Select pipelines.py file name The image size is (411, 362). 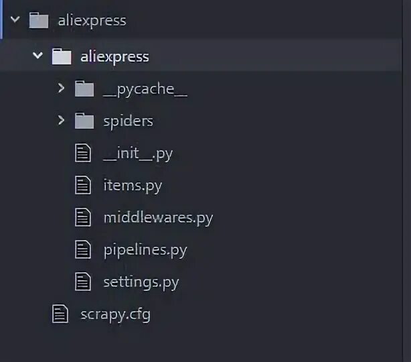(145, 251)
